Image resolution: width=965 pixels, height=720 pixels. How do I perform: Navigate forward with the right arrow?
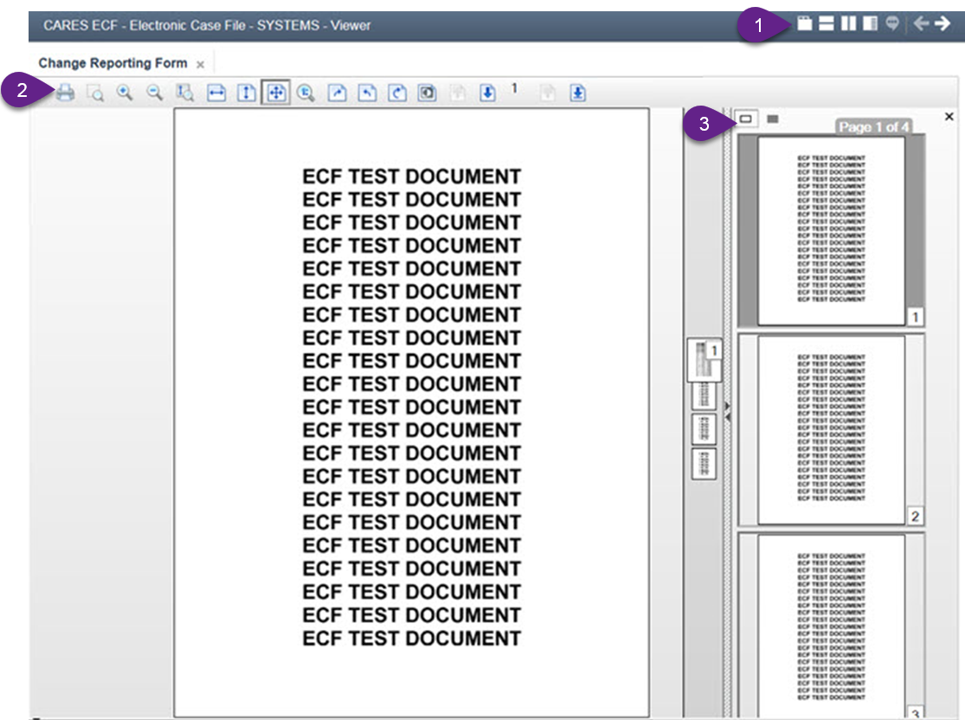click(942, 24)
